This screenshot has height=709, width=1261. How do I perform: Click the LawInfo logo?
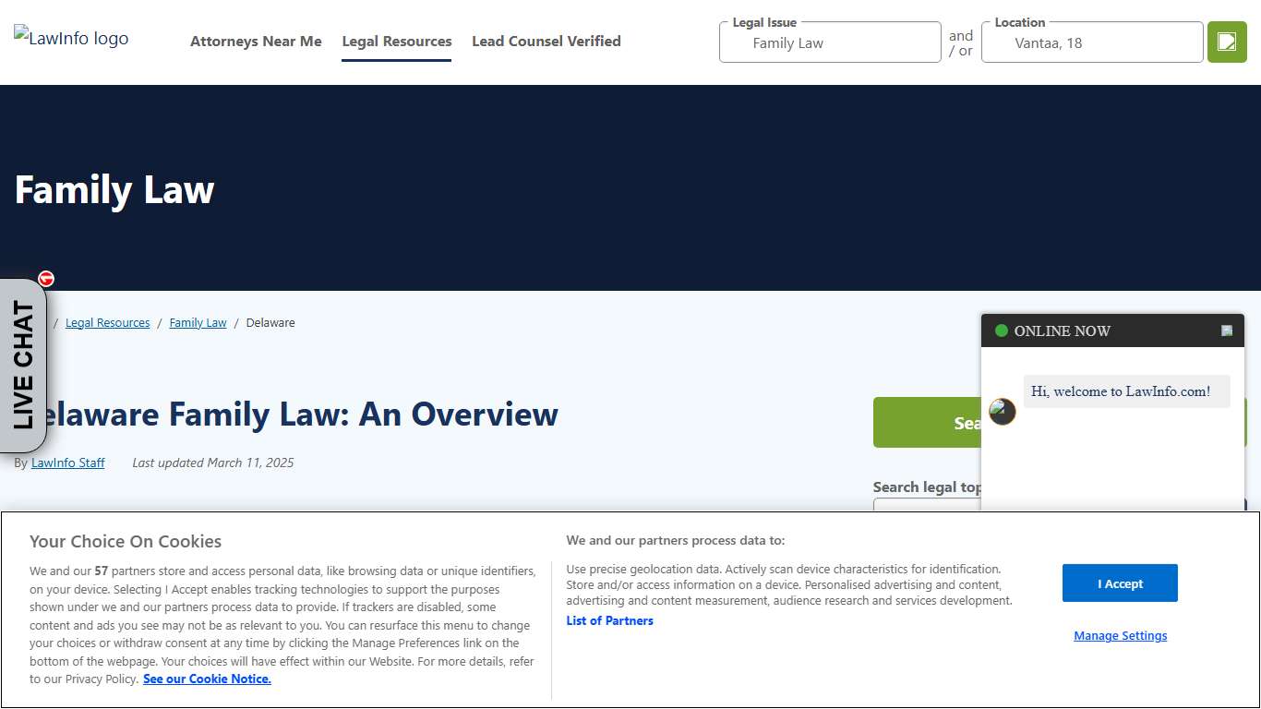70,38
